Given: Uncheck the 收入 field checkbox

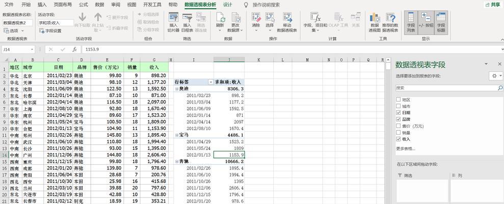Looking at the screenshot, I should click(x=399, y=139).
